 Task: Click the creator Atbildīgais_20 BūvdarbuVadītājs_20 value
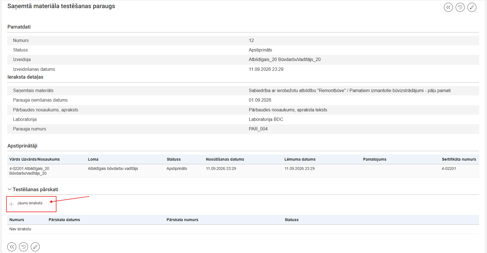coord(285,60)
